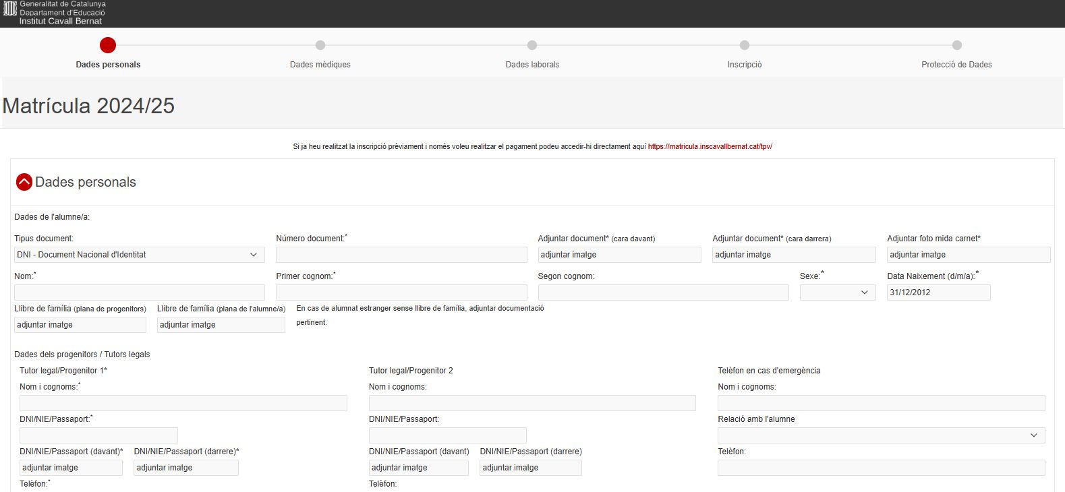
Task: Focus Tutor legal 1 Nom i cognoms field
Action: pos(183,403)
